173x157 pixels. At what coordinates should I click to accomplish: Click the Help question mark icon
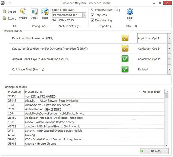point(130,12)
